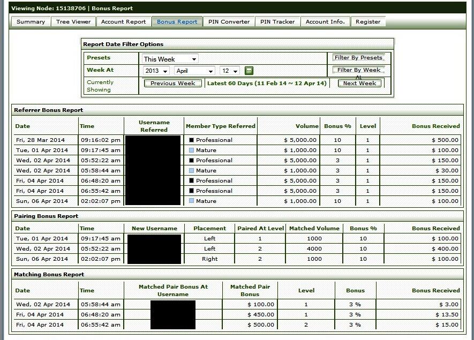The image size is (474, 340).
Task: Click the $ 3.00 bonus received cell
Action: 449,304
